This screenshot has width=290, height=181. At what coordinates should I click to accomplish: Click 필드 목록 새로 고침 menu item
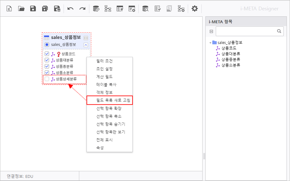(x=109, y=100)
